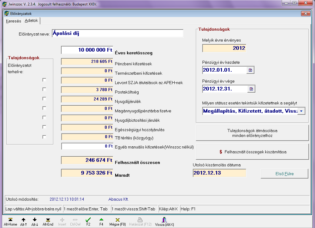Click the '2012.12.13 10:01:14' modification timestamp
This screenshot has height=228, width=315.
pos(67,199)
